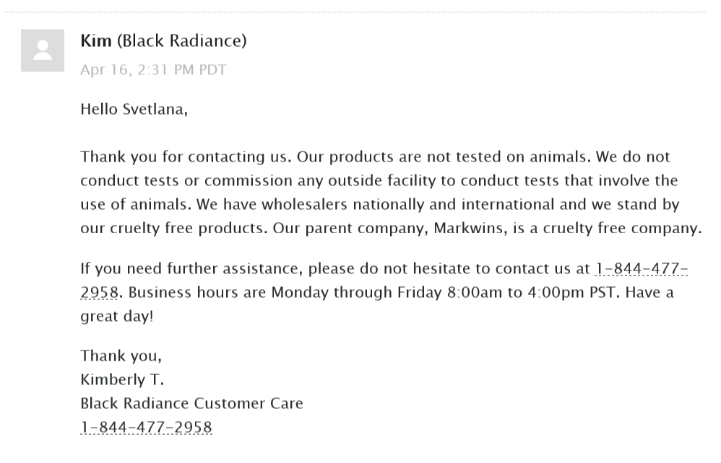Click the (Black Radiance) label beside Kim

point(181,41)
